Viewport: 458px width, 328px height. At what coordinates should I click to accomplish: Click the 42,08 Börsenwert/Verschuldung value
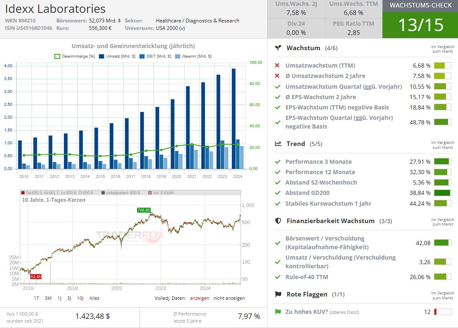click(x=423, y=243)
